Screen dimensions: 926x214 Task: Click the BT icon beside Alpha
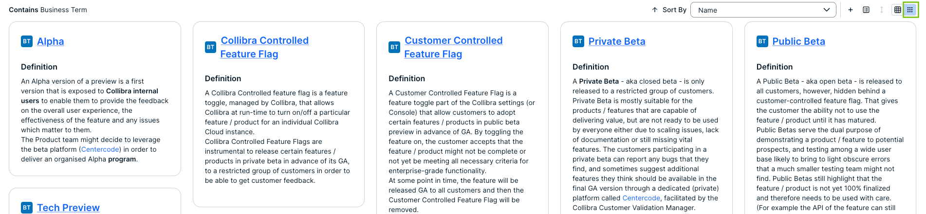(x=27, y=41)
